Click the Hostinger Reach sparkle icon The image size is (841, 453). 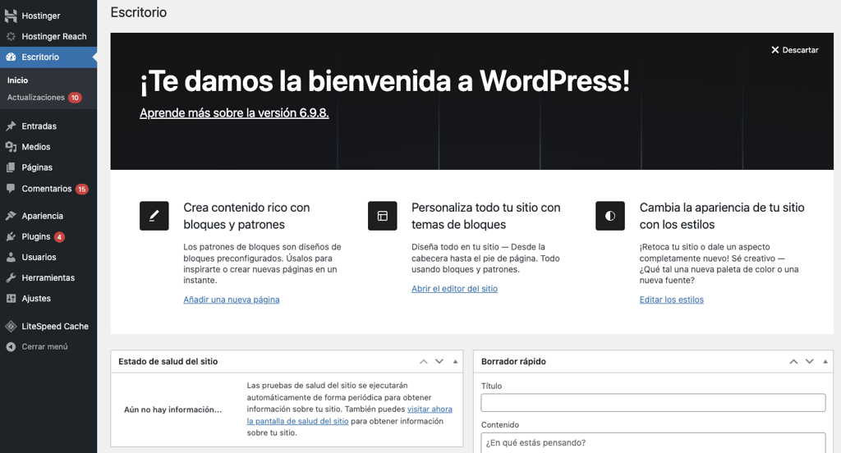(11, 36)
